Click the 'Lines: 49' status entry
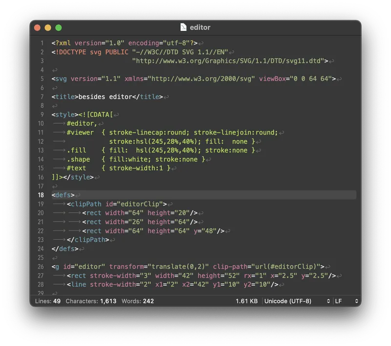 click(47, 301)
